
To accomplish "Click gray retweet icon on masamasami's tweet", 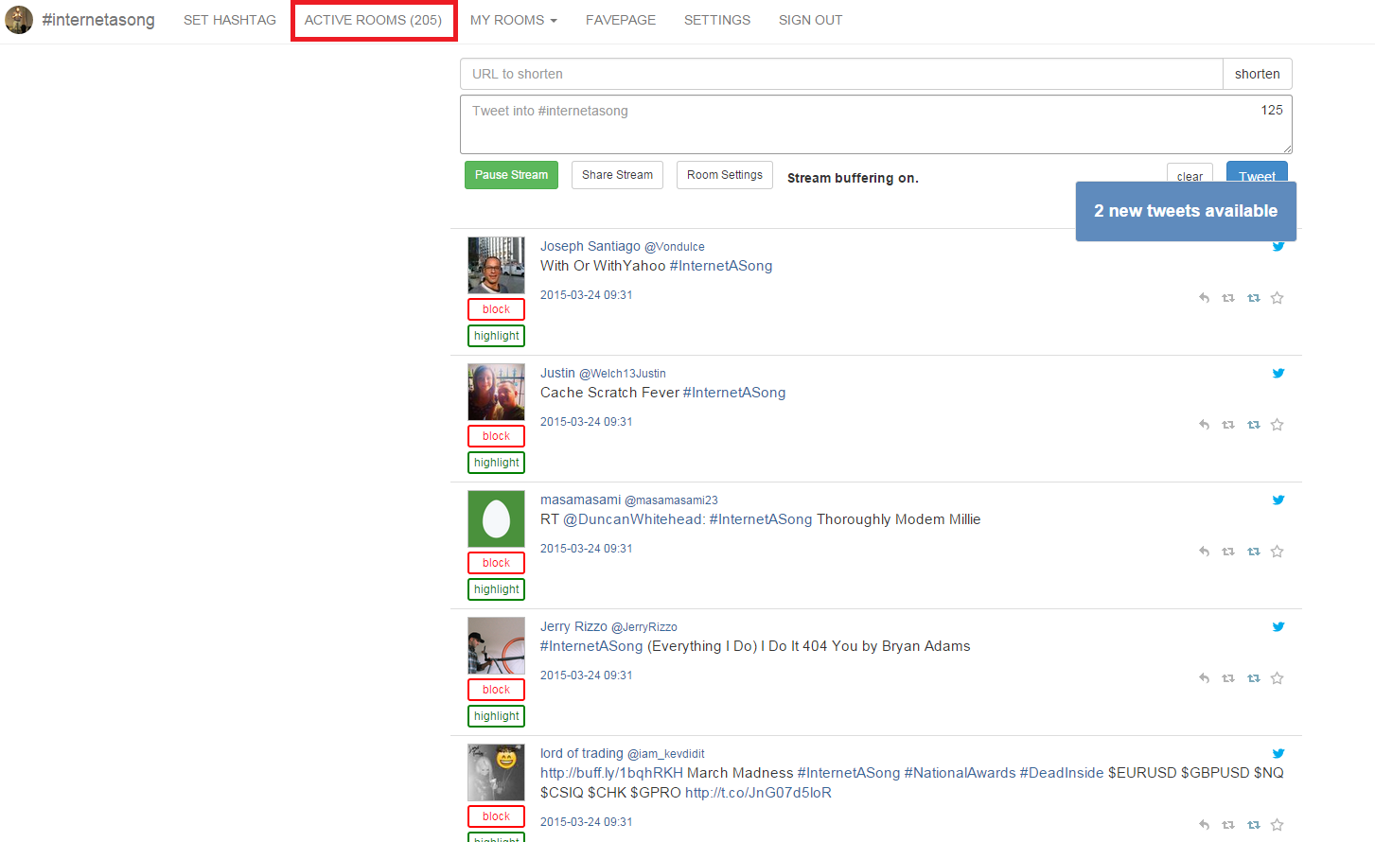I will click(1228, 552).
